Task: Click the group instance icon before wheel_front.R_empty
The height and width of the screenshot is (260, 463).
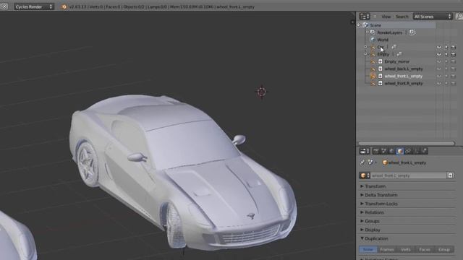Action: [381, 84]
